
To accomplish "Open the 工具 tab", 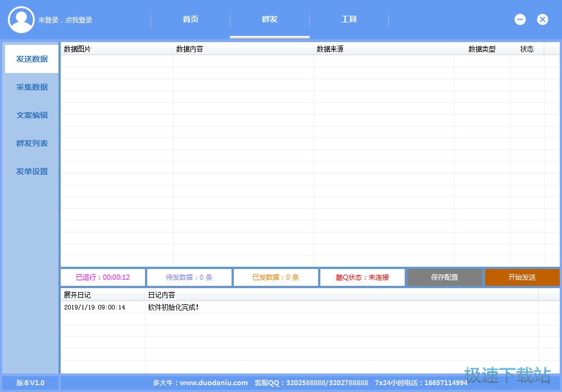I will (x=349, y=20).
